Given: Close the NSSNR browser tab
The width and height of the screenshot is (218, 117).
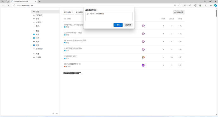Looking at the screenshot, I should [x=36, y=2].
